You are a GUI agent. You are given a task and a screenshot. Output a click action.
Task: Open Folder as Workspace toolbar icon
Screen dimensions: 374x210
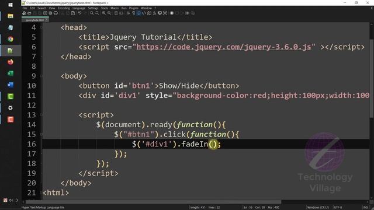(160, 13)
